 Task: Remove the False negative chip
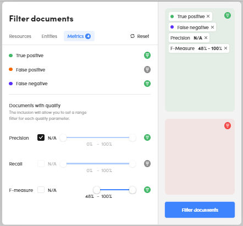[x=212, y=27]
